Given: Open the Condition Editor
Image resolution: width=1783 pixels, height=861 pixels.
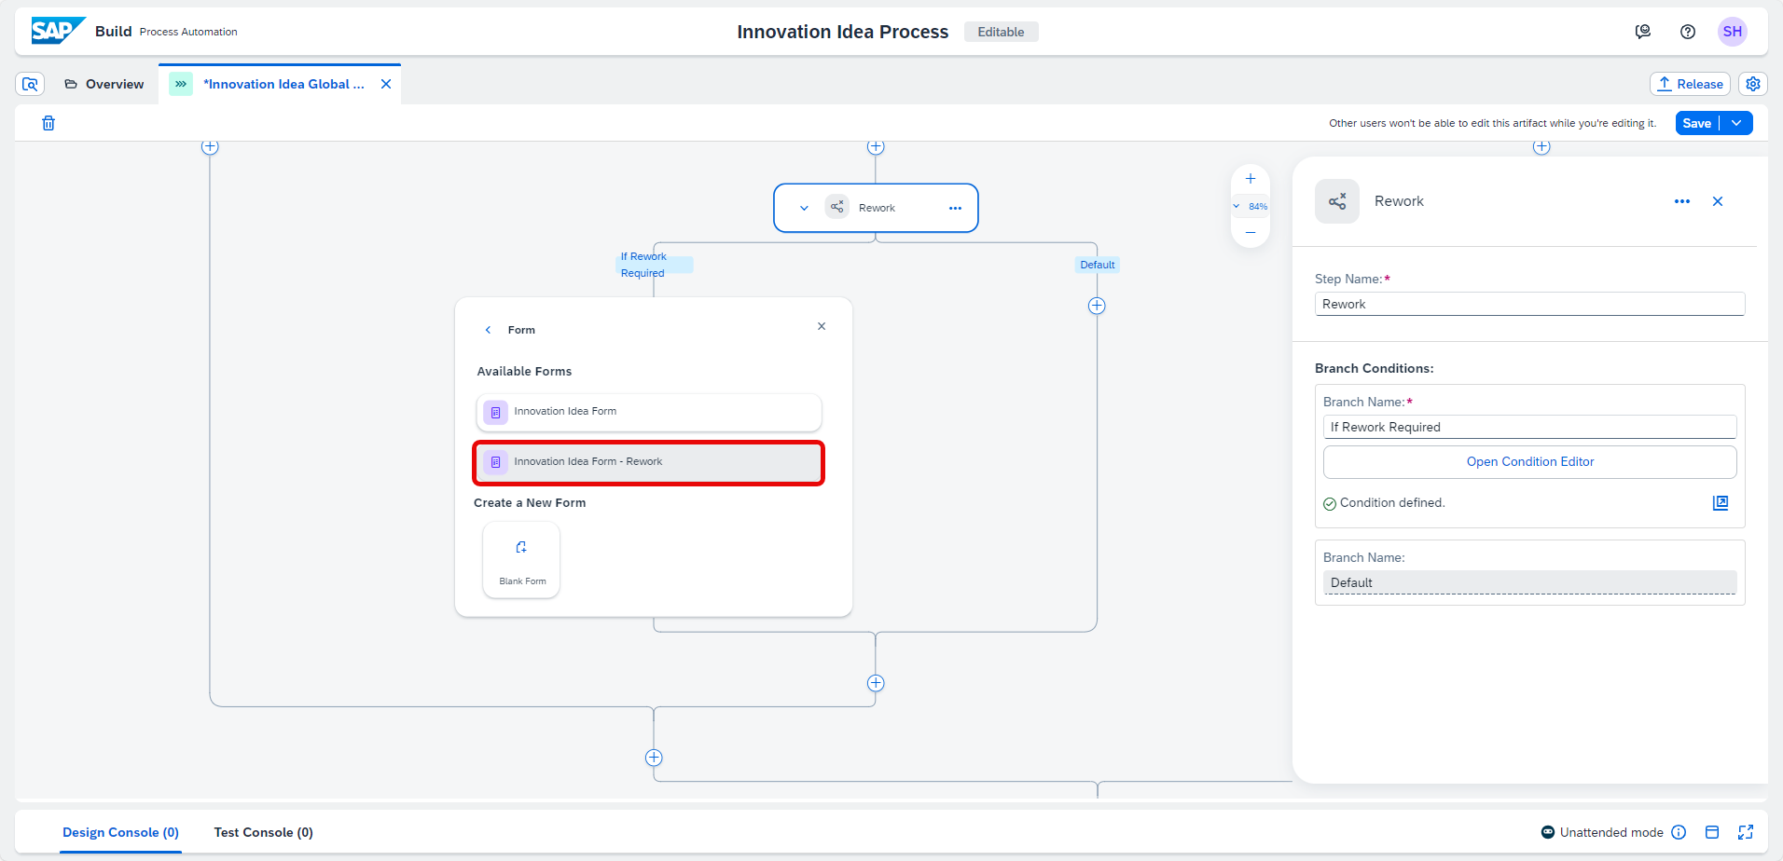Looking at the screenshot, I should [1529, 461].
